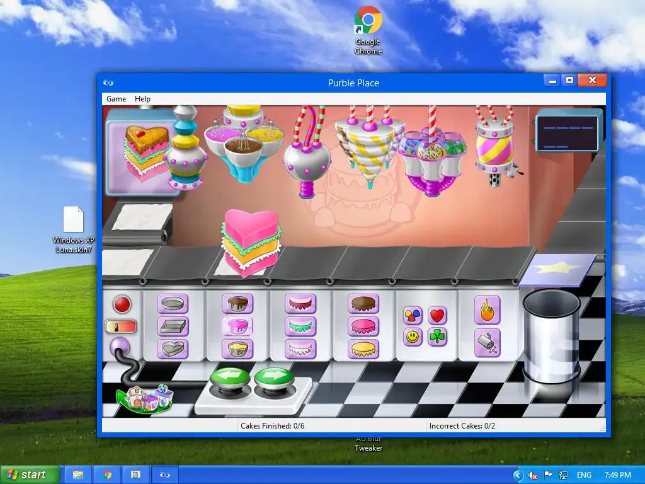Click the flag notification tray icon
This screenshot has height=484, width=645.
click(547, 475)
